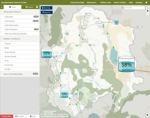Screen dimensions: 150x118
Task: Select the 146 cfs stream marker
Action: pyautogui.click(x=79, y=35)
